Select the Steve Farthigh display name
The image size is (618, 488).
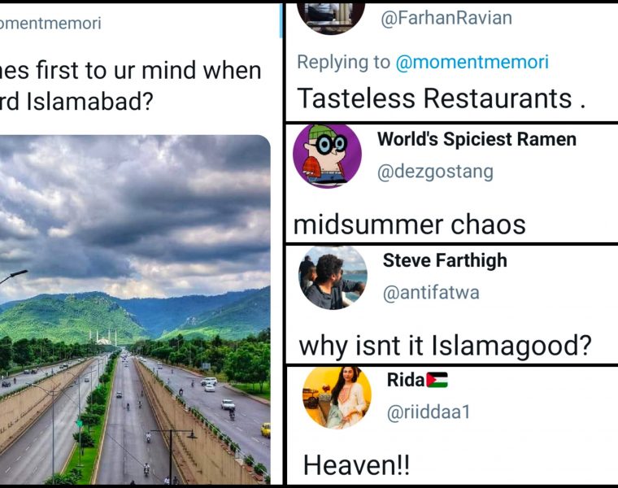point(445,260)
